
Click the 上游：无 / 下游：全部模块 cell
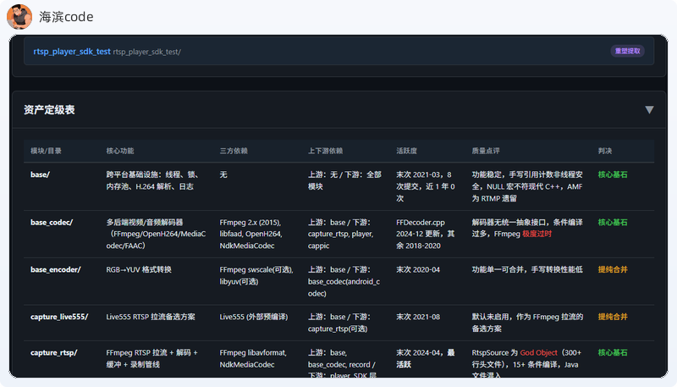344,180
